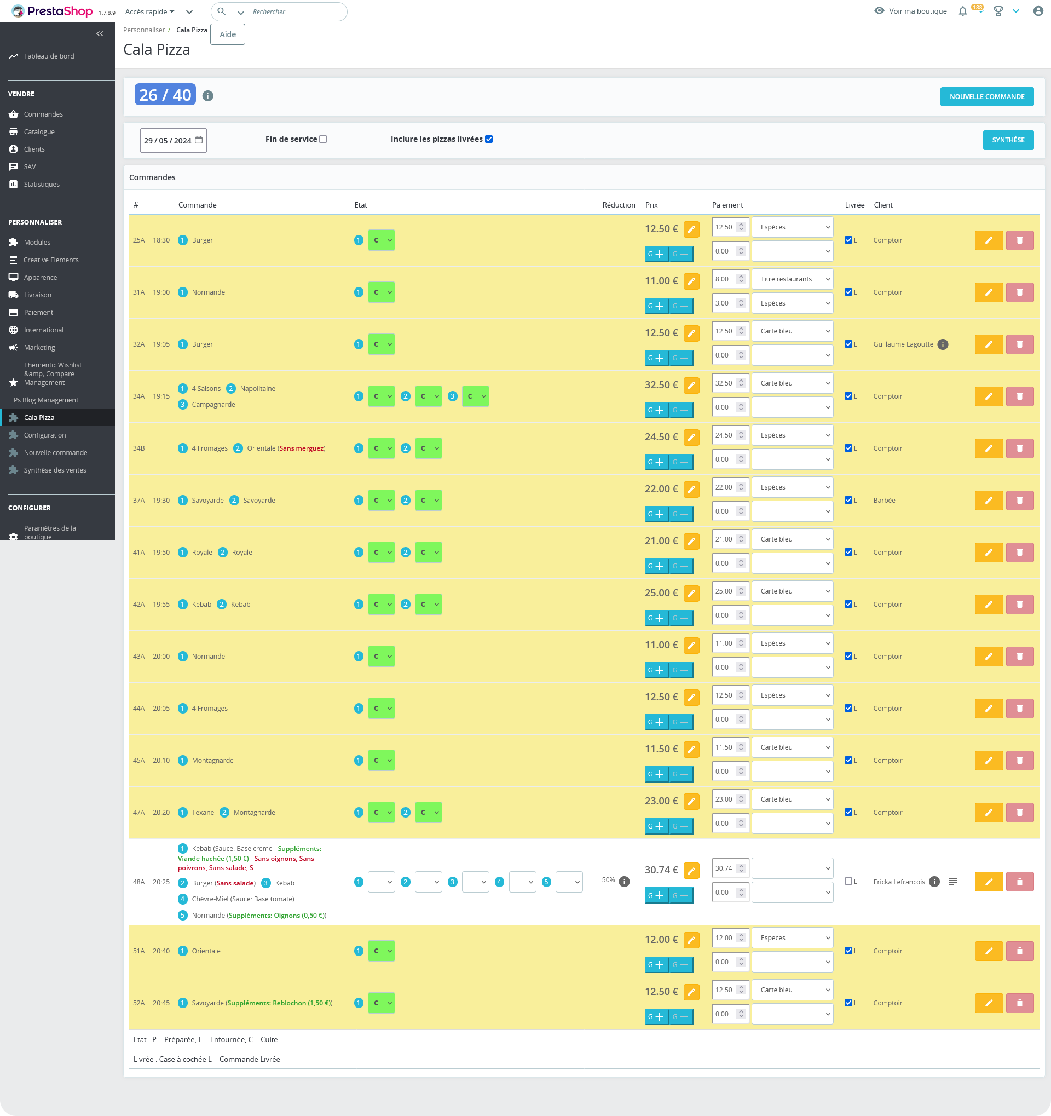Adjust the 3.00 Especes amount stepper for order 31A
1051x1116 pixels.
tap(741, 304)
